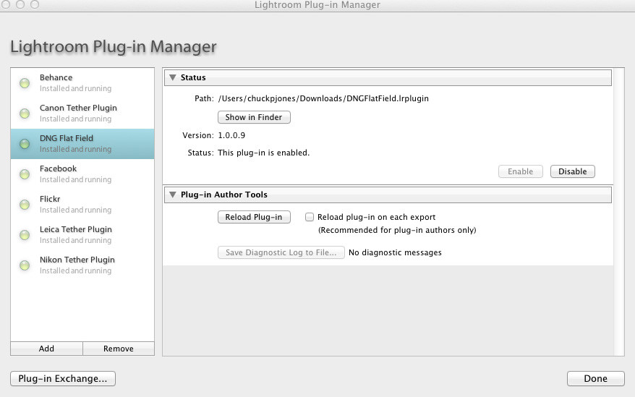635x397 pixels.
Task: Add a new plug-in
Action: click(46, 349)
